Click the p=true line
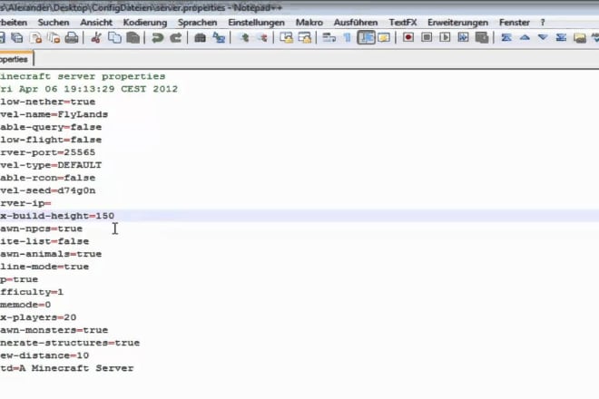Screen dimensions: 599x399 tap(19, 279)
